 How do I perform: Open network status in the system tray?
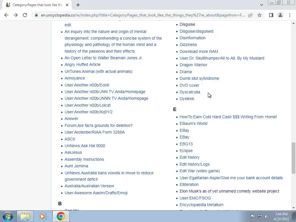260,217
